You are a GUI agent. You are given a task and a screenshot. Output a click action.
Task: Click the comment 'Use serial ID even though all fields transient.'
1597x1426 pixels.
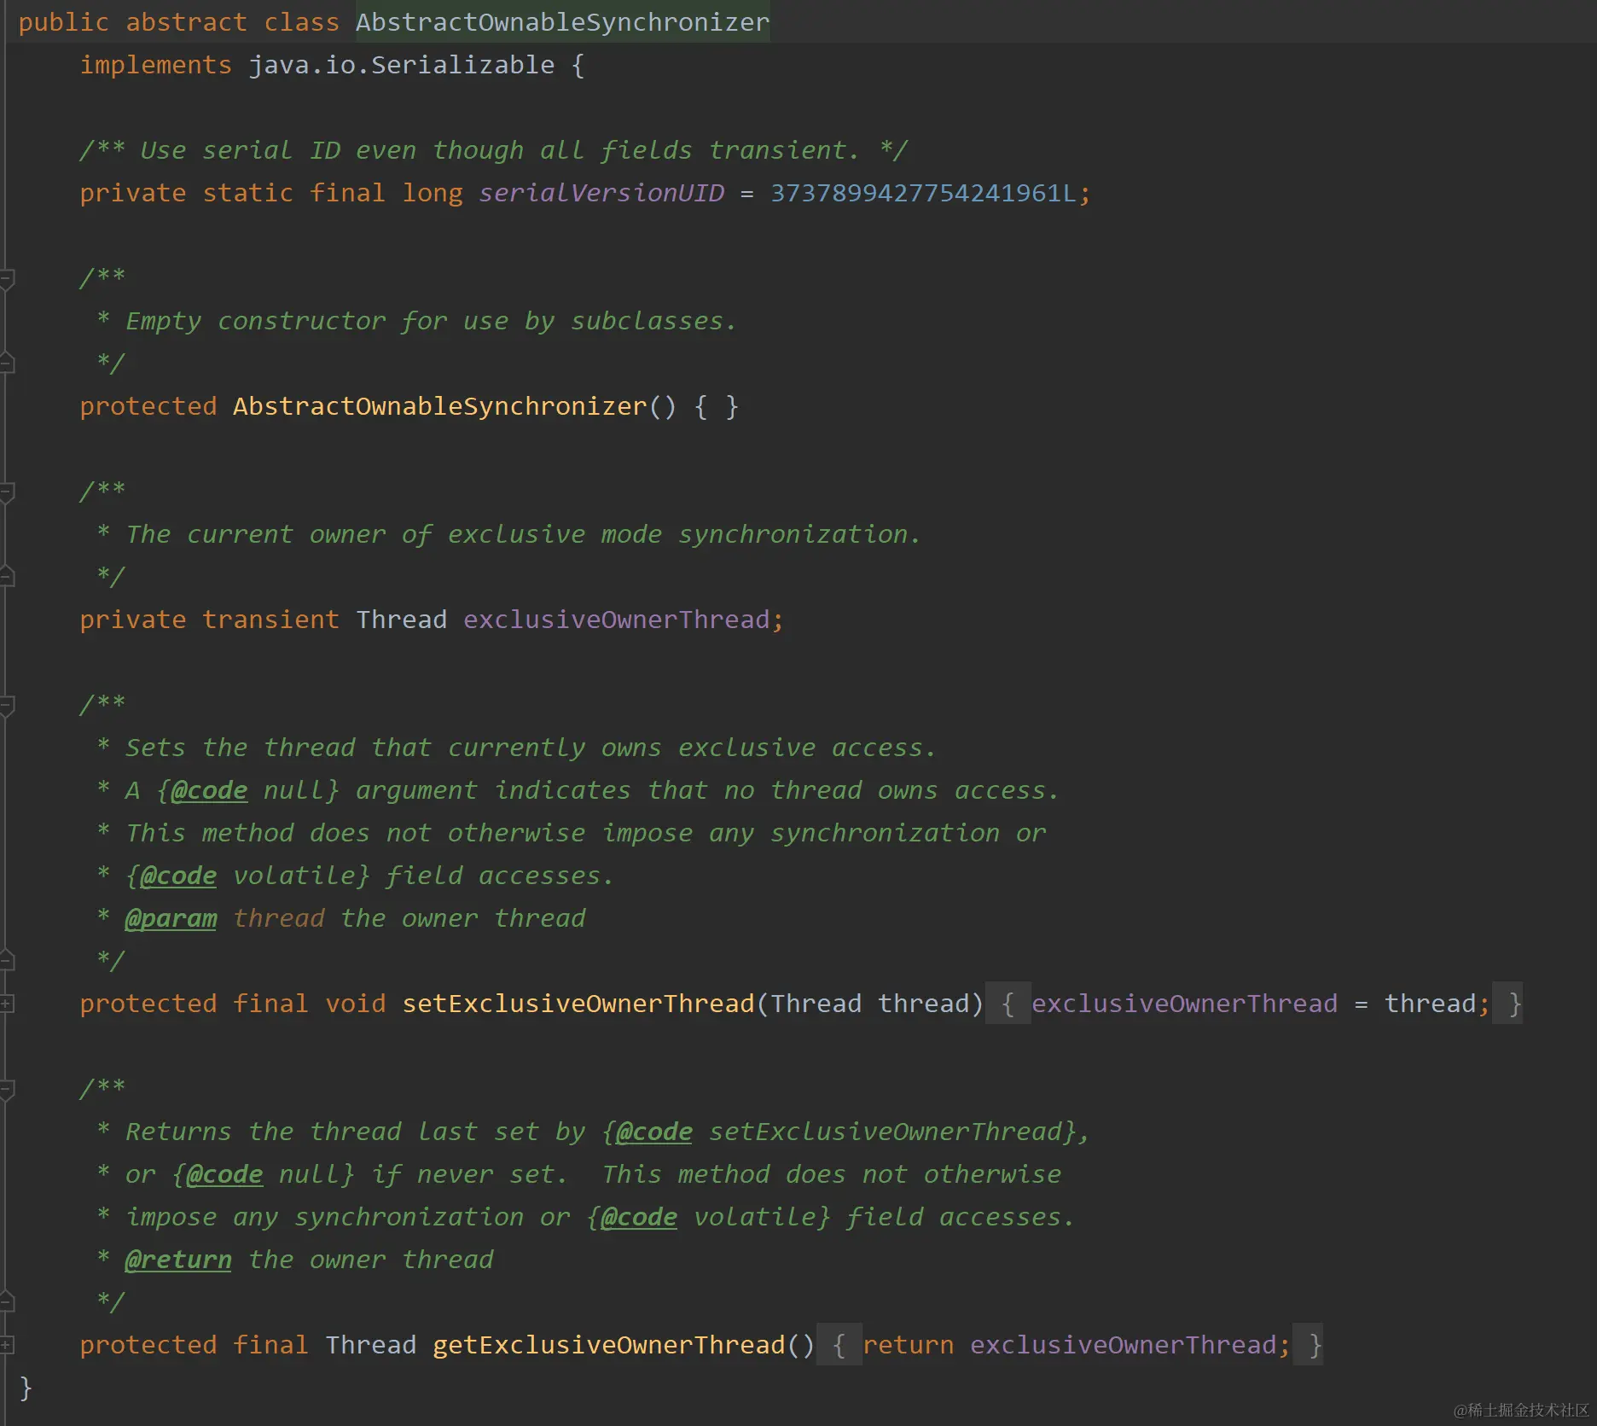499,150
